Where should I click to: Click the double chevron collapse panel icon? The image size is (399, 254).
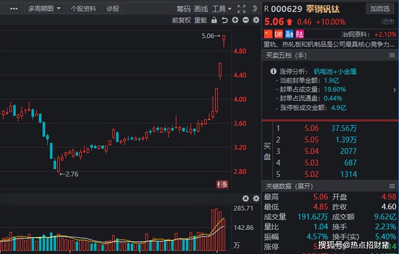click(x=255, y=9)
